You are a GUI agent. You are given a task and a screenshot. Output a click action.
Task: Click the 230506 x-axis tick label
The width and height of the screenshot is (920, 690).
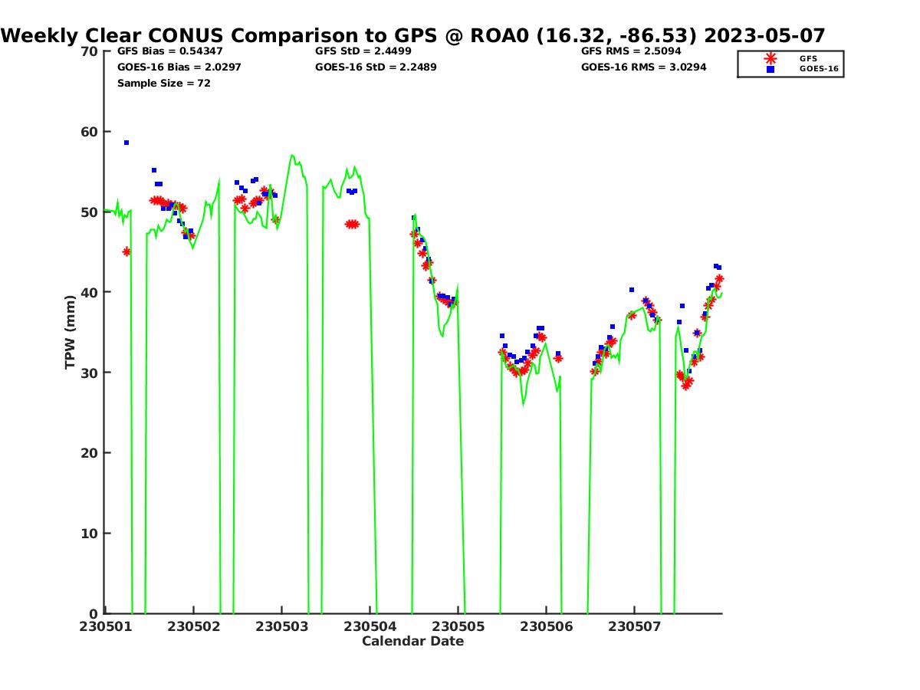[545, 626]
